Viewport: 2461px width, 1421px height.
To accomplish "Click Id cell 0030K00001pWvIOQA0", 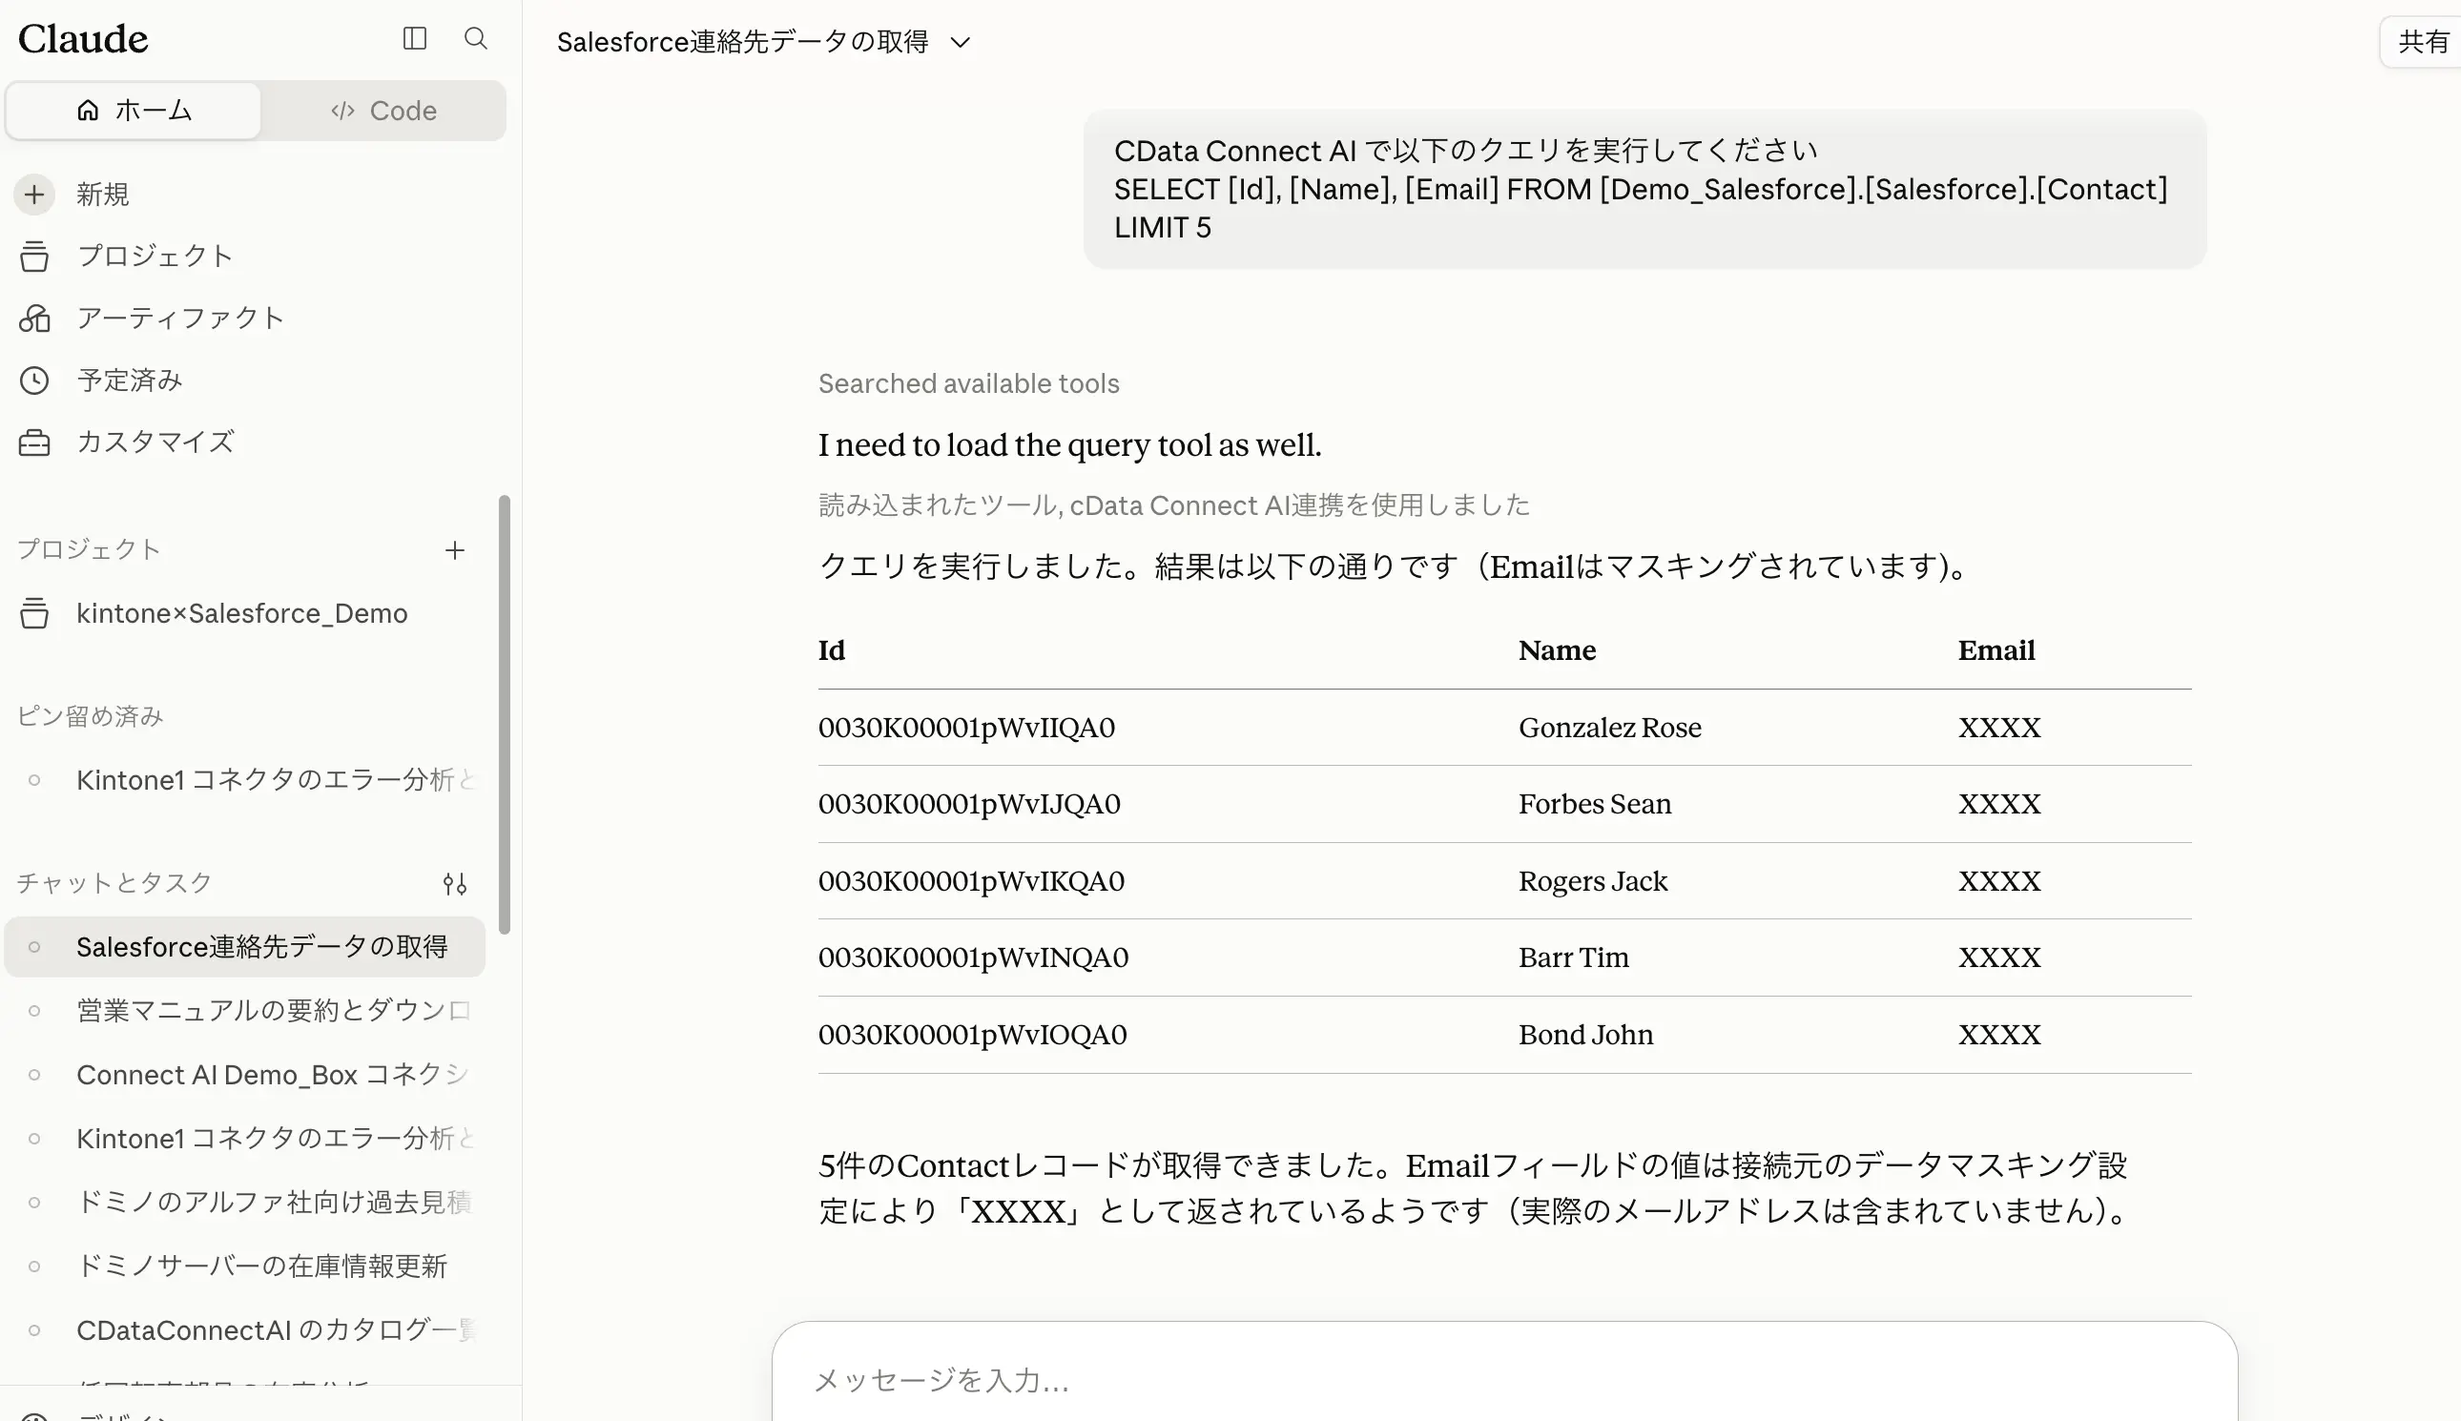I will (972, 1034).
